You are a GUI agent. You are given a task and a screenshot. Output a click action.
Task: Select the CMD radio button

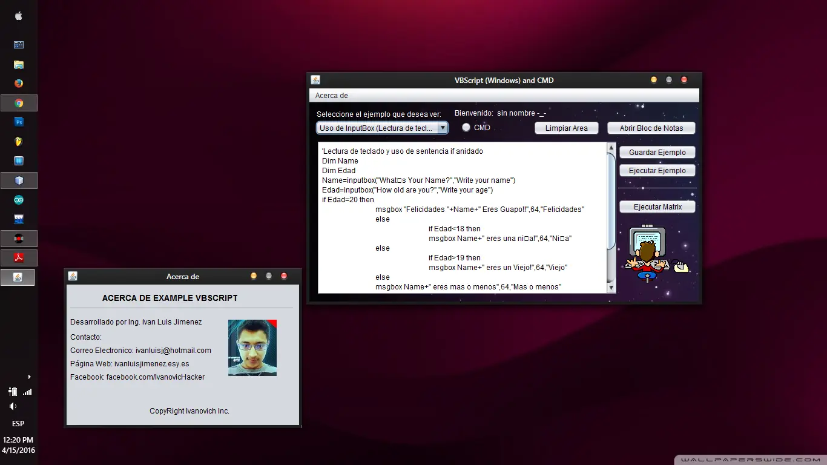[x=466, y=128]
